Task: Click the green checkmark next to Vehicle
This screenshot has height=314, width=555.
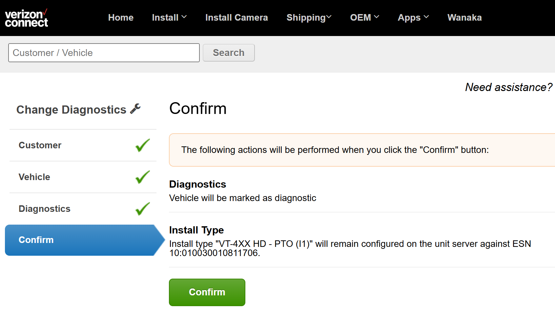Action: click(x=143, y=177)
